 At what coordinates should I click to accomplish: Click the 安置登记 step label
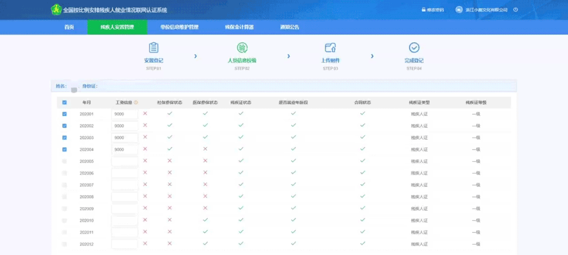[154, 61]
